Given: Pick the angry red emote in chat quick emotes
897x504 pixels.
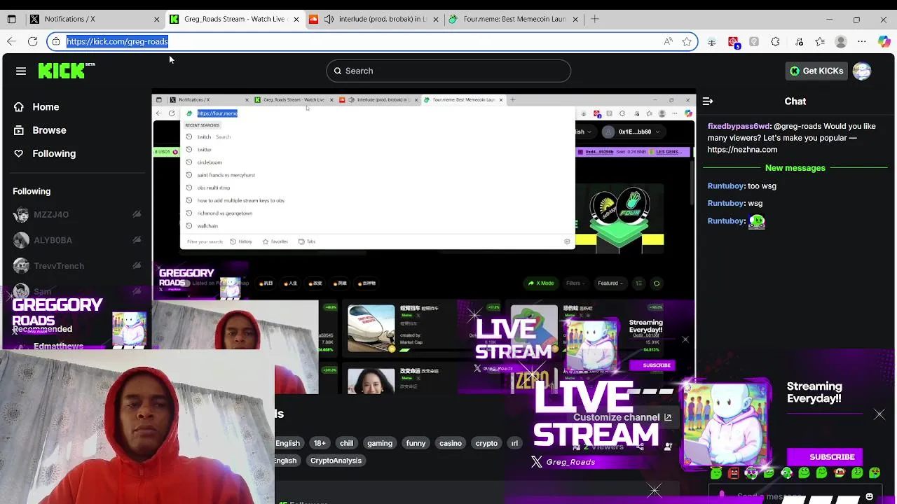Looking at the screenshot, I should coord(734,474).
